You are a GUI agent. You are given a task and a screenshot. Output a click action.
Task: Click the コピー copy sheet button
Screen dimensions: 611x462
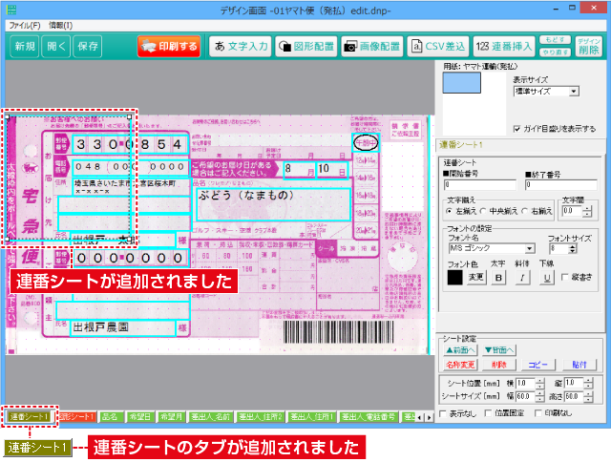point(537,365)
